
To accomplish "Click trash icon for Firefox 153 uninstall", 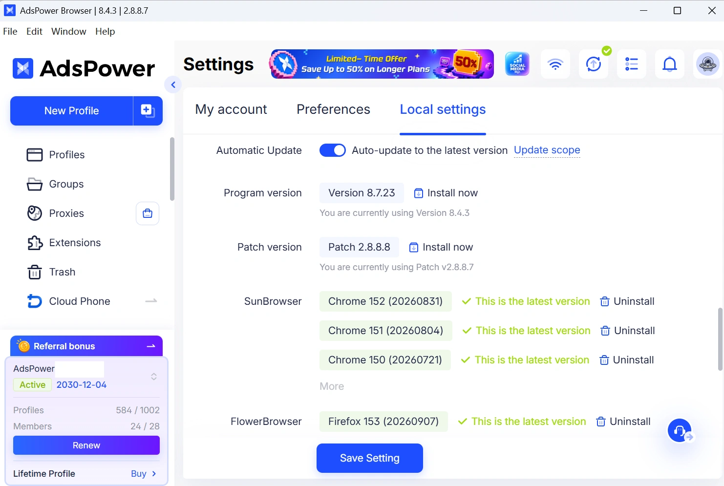I will [601, 422].
